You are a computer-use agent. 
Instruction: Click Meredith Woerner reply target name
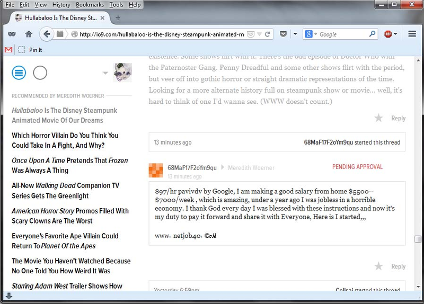251,168
